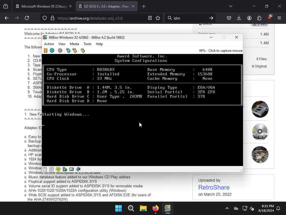Open Firefox list all tabs dropdown
This screenshot has width=286, height=215.
(230, 6)
